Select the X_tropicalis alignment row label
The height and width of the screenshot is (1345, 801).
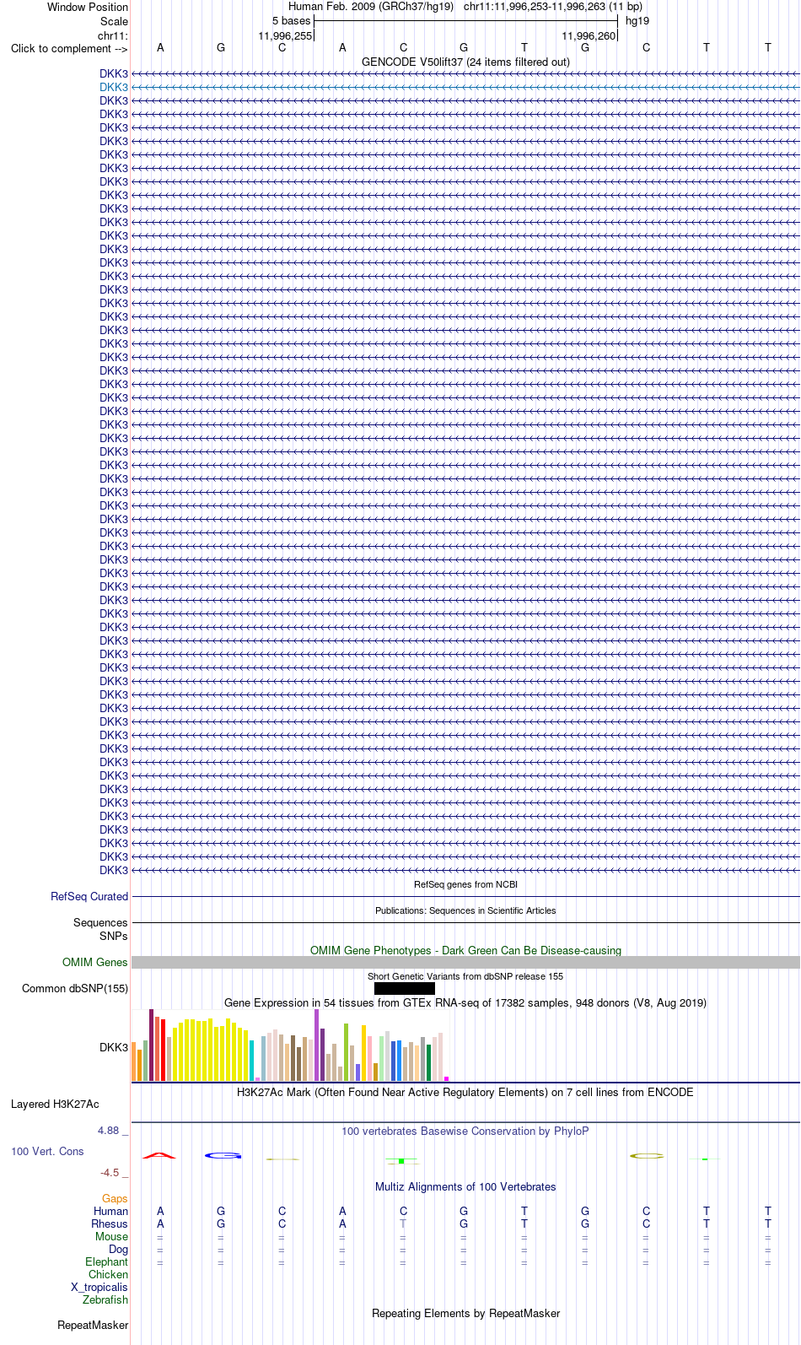(99, 1287)
